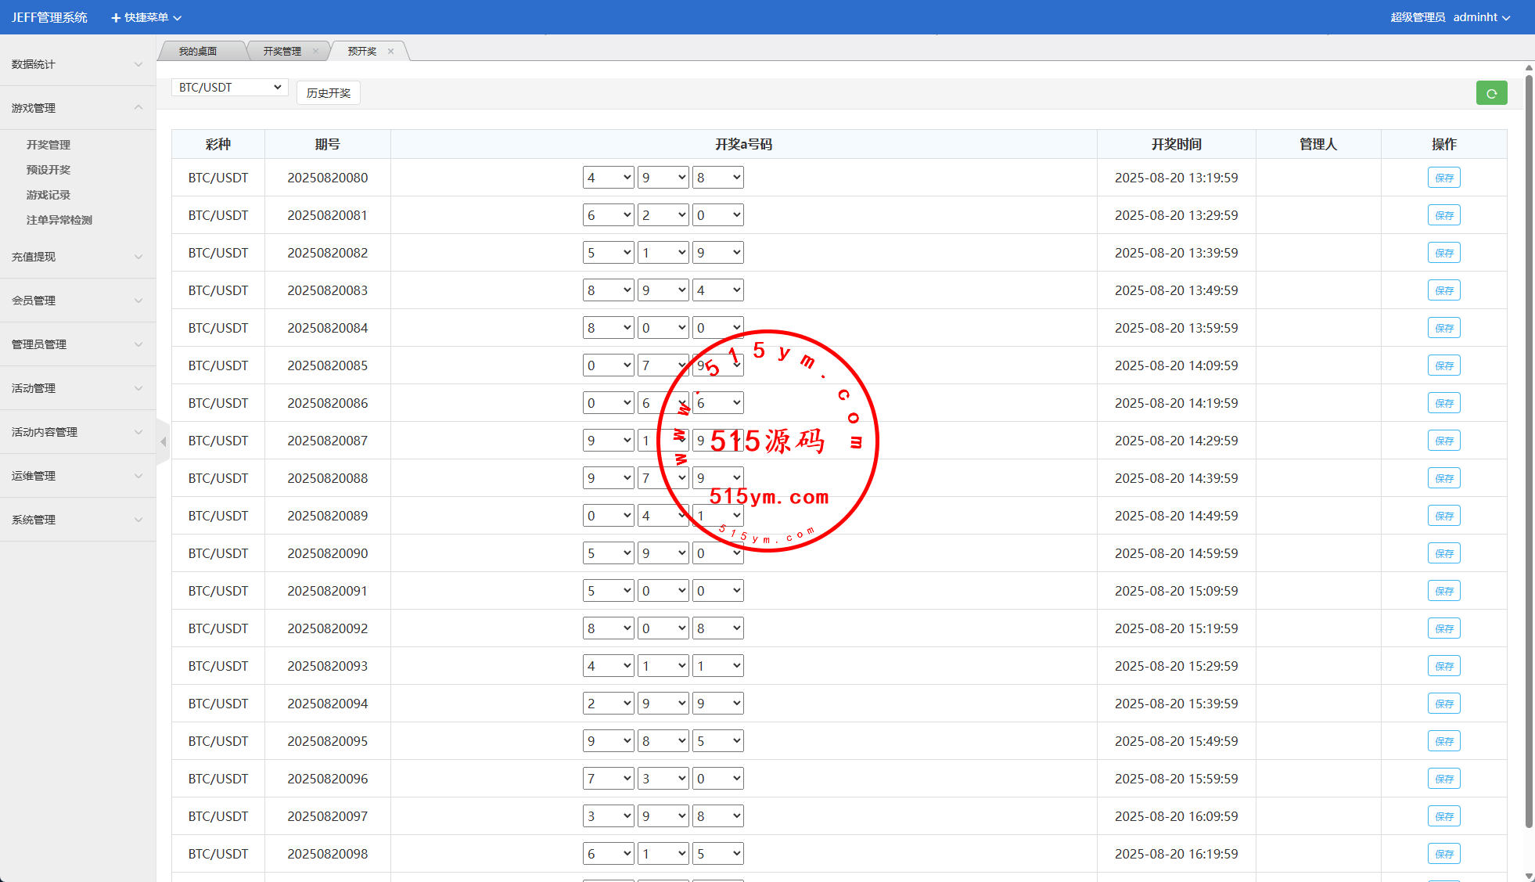Open third digit dropdown for period 20250820098
1535x882 pixels.
point(717,854)
